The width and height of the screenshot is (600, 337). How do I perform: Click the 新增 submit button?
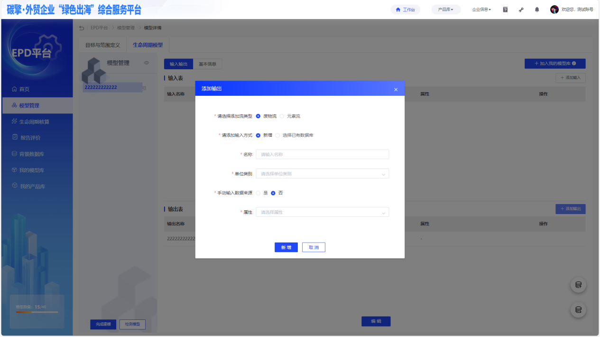tap(286, 247)
